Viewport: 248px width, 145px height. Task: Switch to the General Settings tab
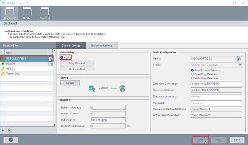point(71,46)
